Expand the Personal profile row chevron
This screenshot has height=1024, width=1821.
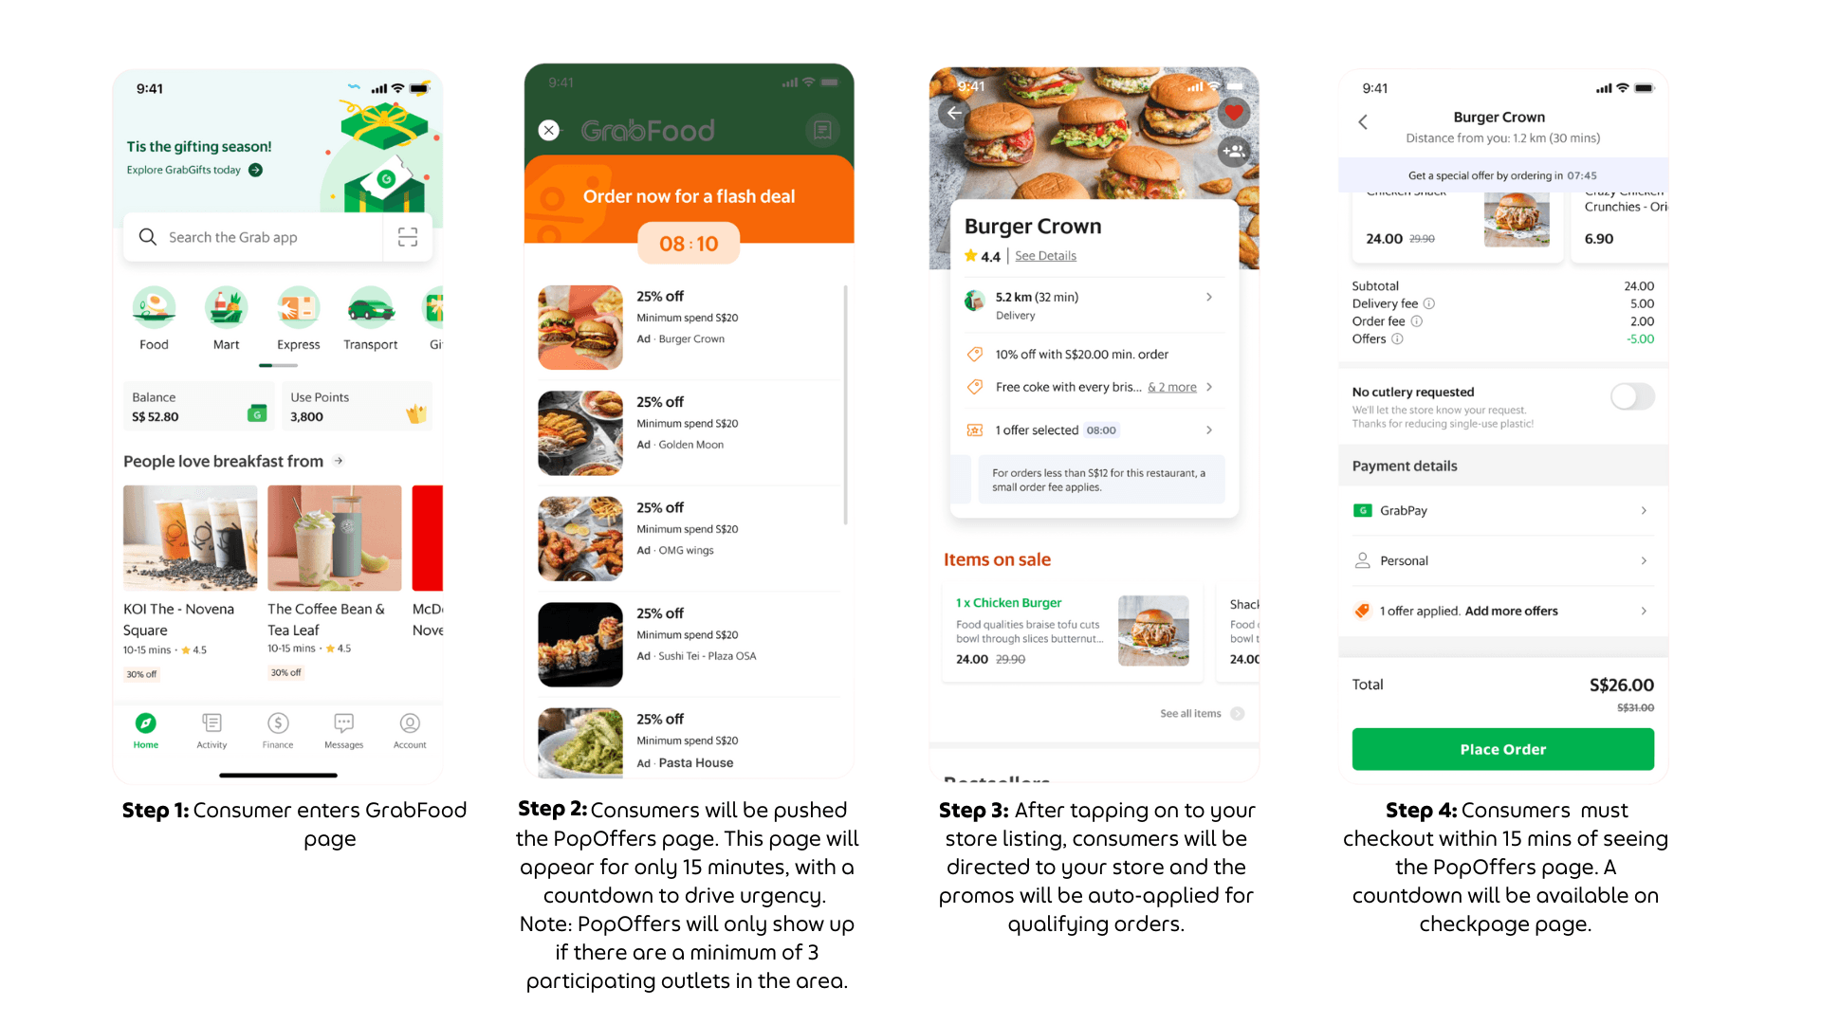tap(1644, 560)
